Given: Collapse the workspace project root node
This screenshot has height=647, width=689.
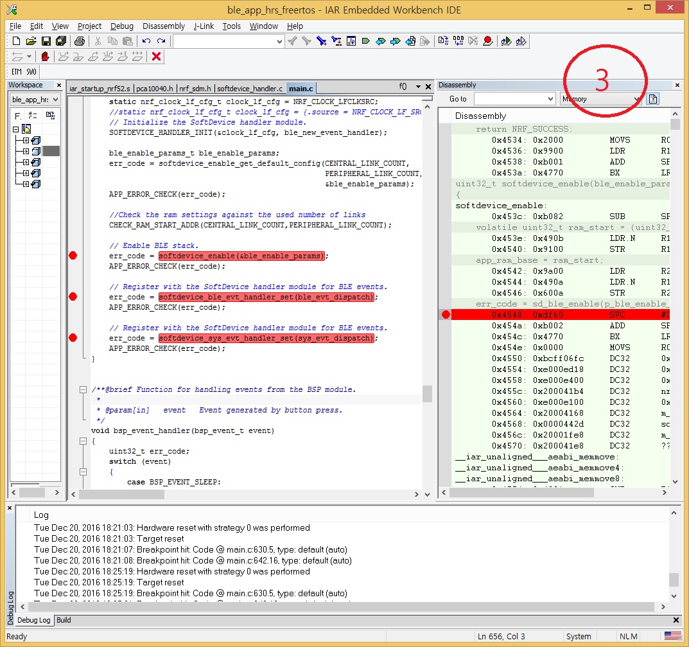Looking at the screenshot, I should (x=16, y=129).
